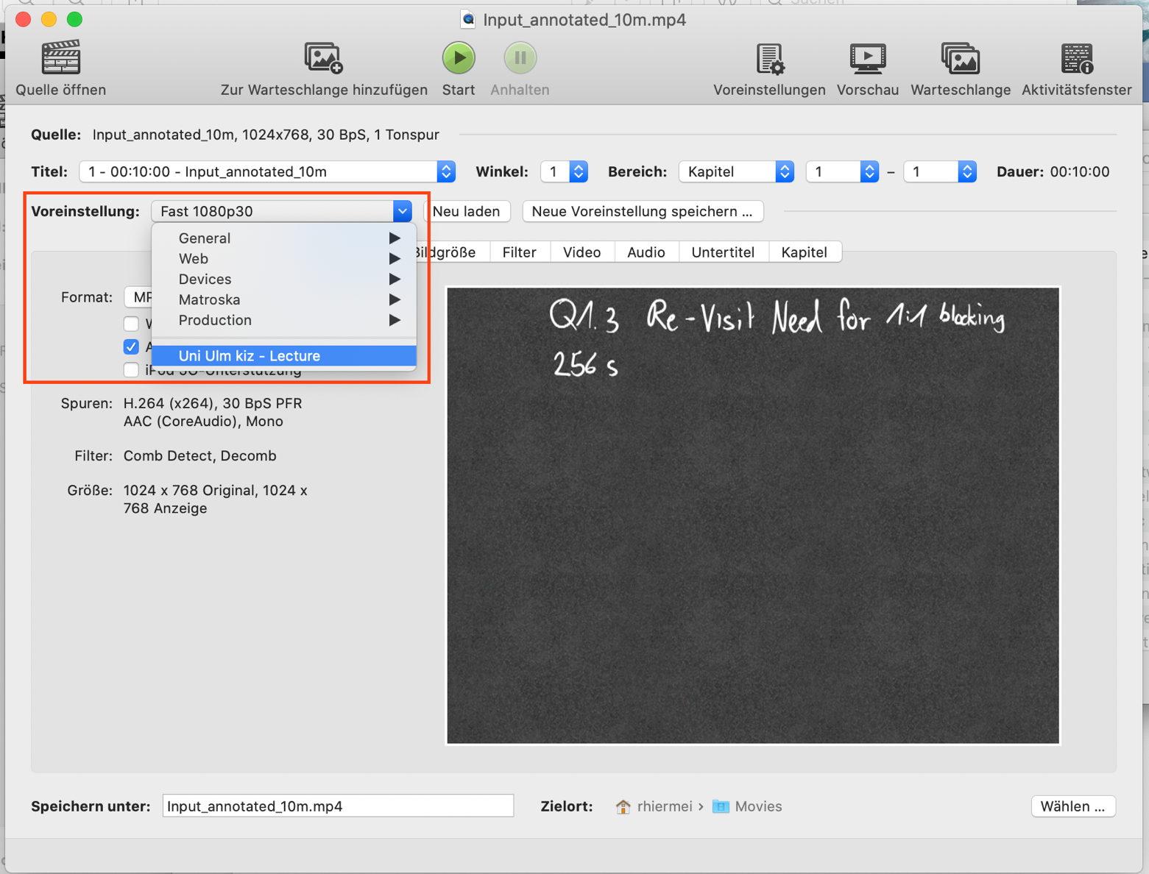This screenshot has width=1149, height=874.
Task: Click the Wählen destination button
Action: [x=1073, y=806]
